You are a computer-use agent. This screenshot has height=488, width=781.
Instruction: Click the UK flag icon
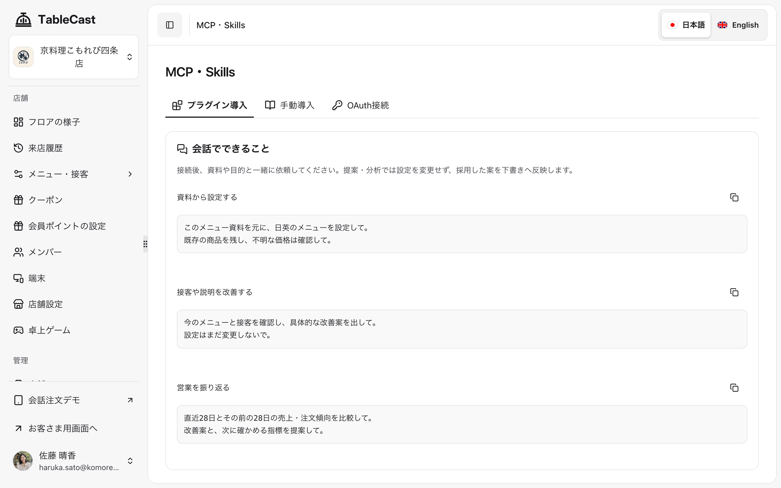(x=722, y=25)
